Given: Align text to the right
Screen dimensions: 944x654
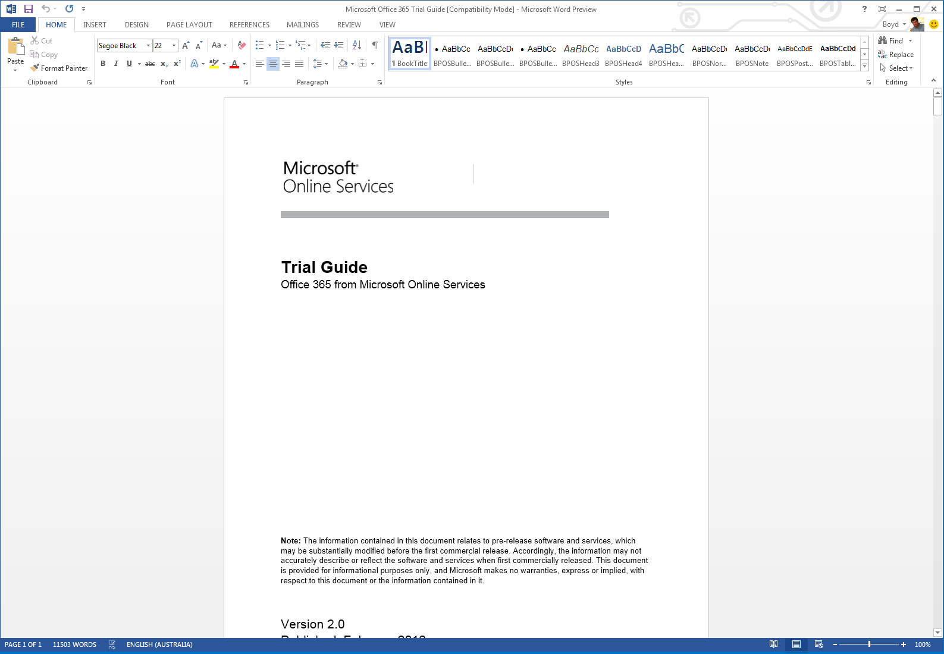Looking at the screenshot, I should coord(286,64).
